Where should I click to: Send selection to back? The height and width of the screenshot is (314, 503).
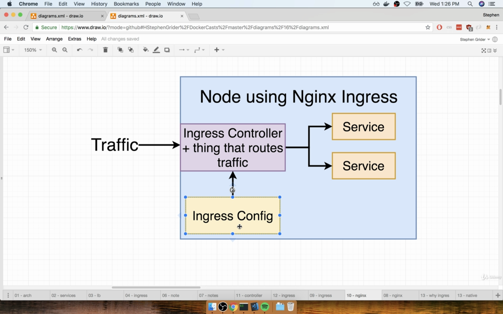pos(131,50)
